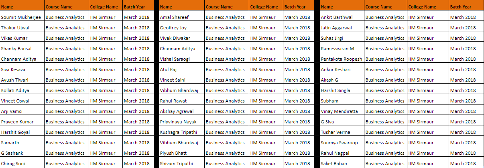Image resolution: width=484 pixels, height=168 pixels.
Task: Click the Soumya Swaroop cell
Action: pyautogui.click(x=342, y=143)
